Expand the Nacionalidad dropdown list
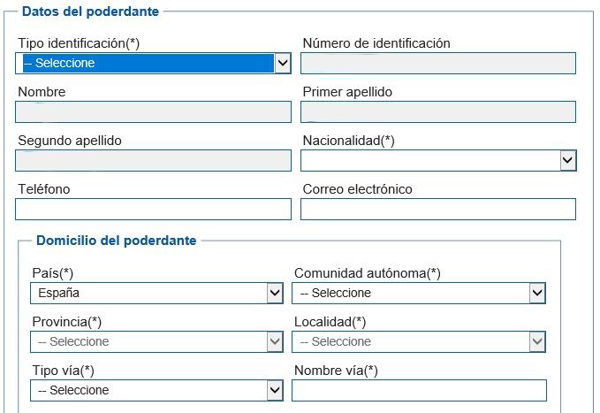This screenshot has width=600, height=413. pyautogui.click(x=438, y=160)
